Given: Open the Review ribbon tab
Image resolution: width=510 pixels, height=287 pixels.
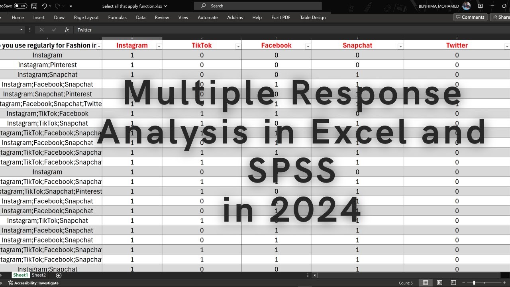Looking at the screenshot, I should click(162, 18).
